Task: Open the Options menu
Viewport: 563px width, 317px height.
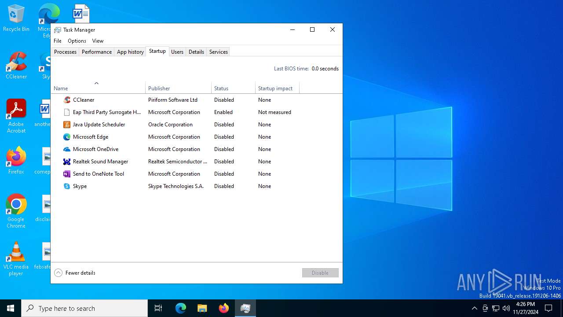Action: coord(77,41)
